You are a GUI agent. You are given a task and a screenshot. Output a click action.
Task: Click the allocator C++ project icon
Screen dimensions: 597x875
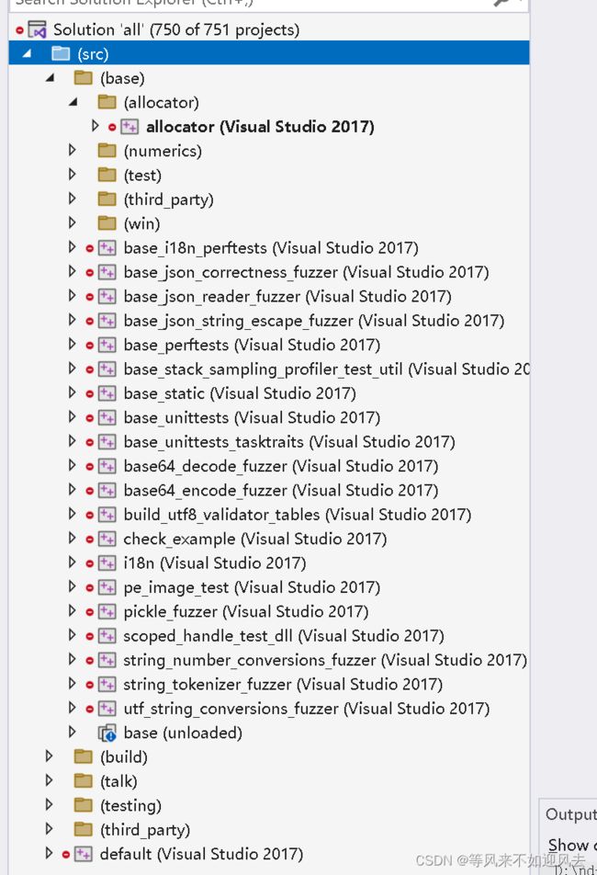tap(130, 127)
